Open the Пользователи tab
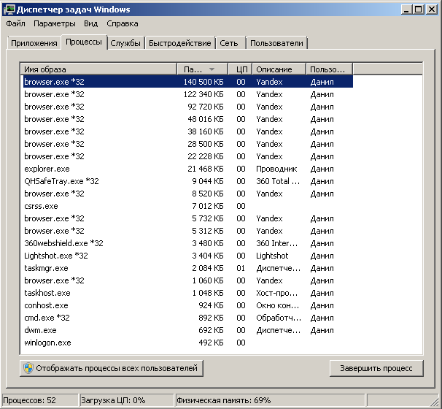Image resolution: width=442 pixels, height=409 pixels. [x=277, y=43]
